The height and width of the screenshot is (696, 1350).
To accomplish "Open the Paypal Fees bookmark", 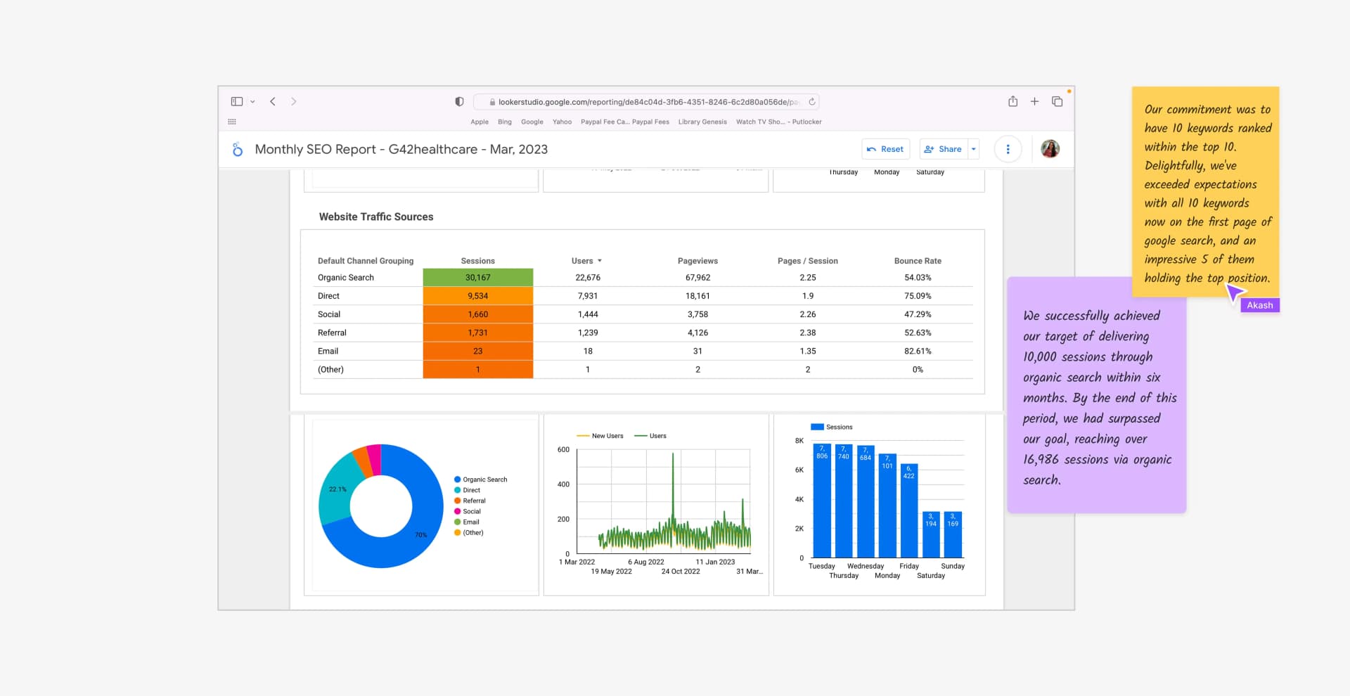I will coord(650,122).
